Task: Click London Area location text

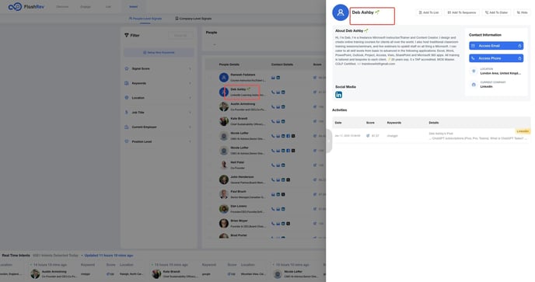Action: coord(501,73)
